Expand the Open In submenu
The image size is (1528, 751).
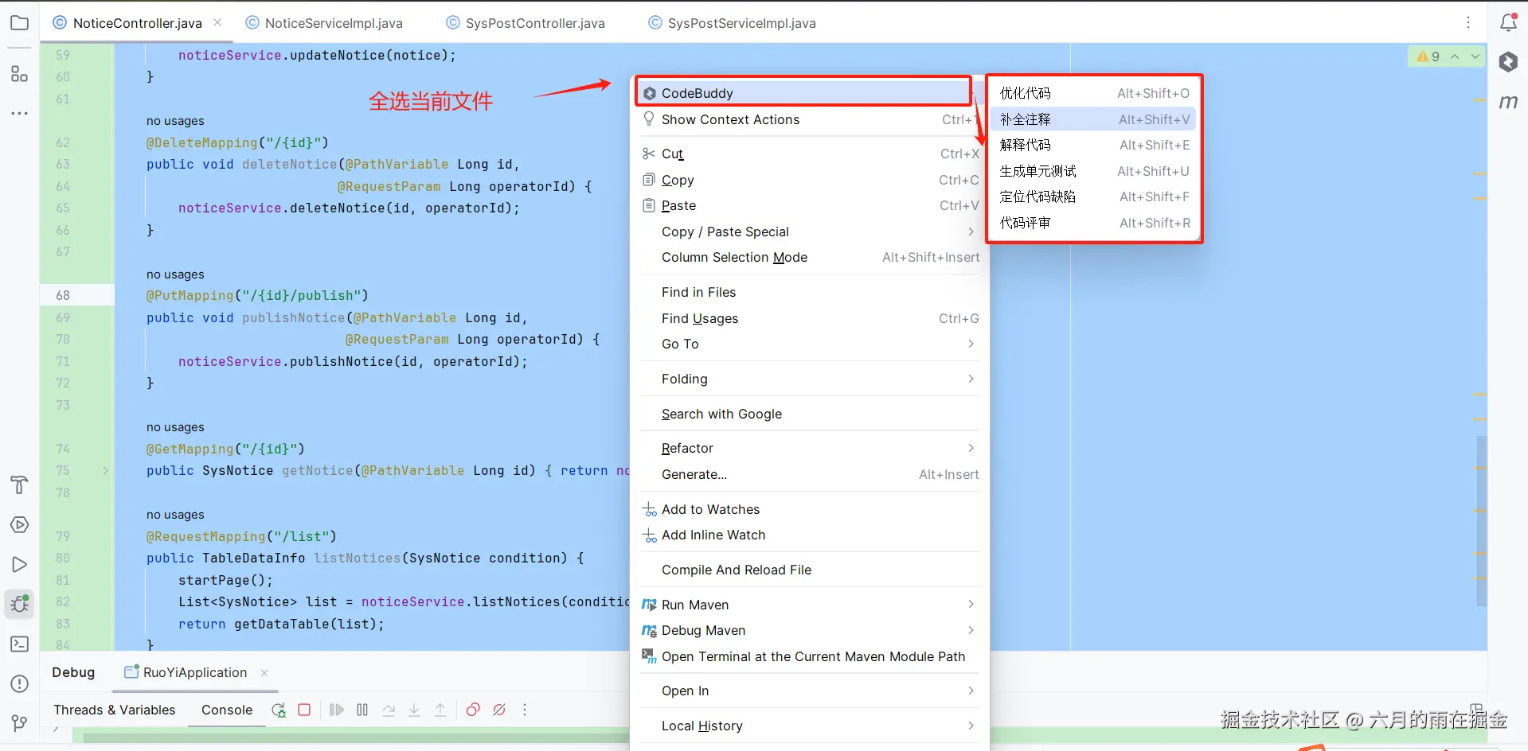pos(811,691)
